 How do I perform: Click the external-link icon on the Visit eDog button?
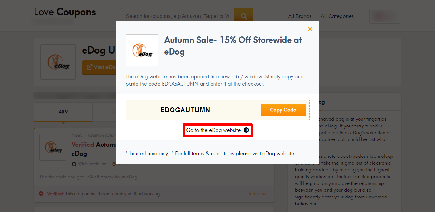pyautogui.click(x=89, y=67)
